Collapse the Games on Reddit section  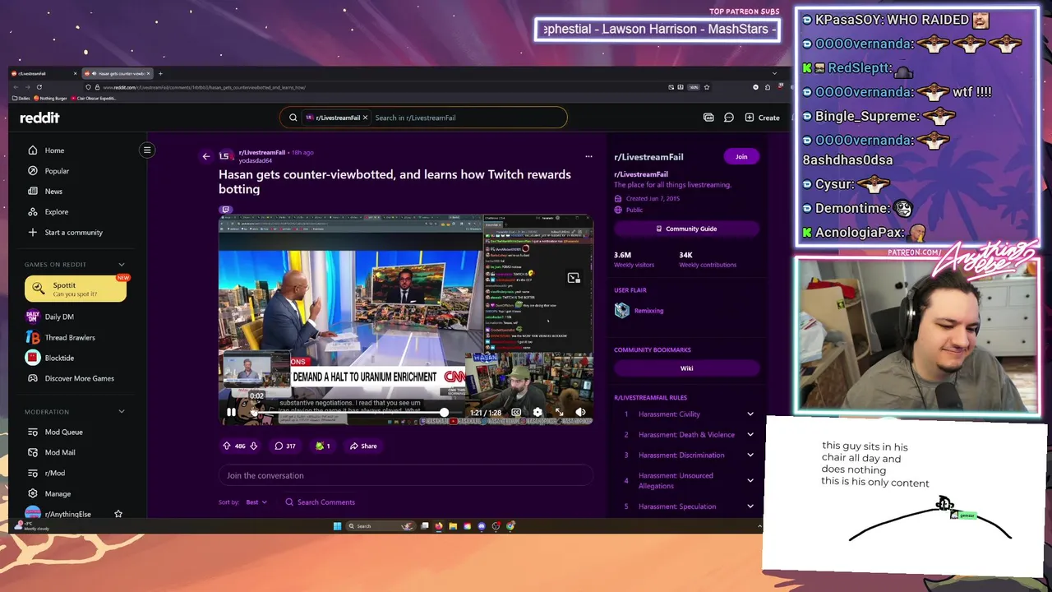pyautogui.click(x=122, y=265)
